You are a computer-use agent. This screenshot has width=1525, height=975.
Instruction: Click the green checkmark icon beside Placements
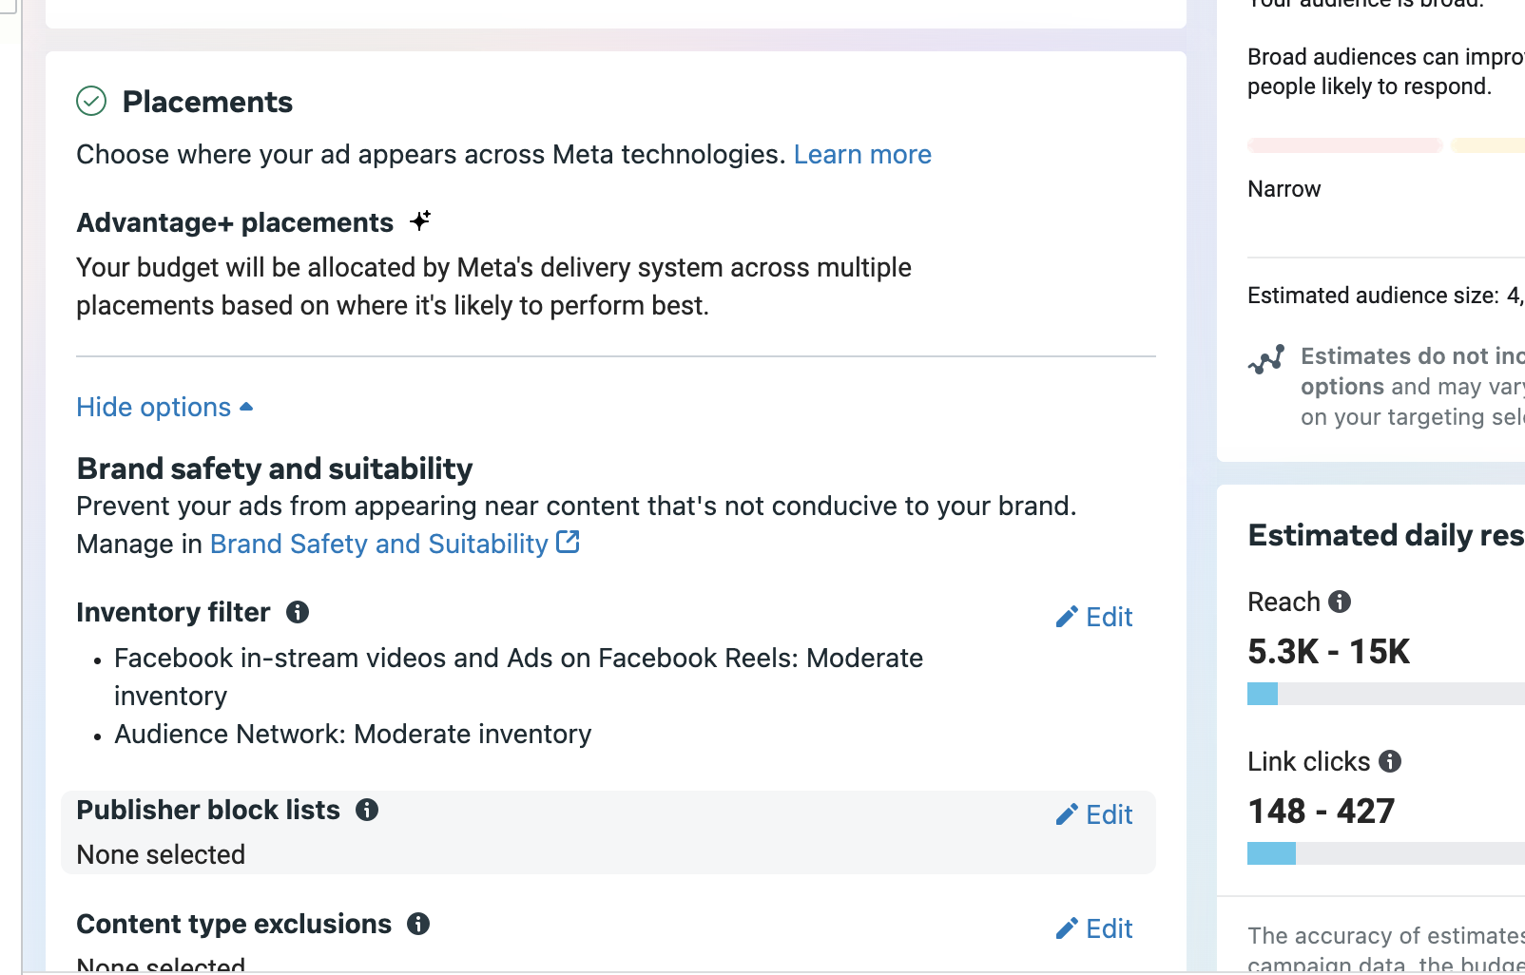pyautogui.click(x=91, y=101)
